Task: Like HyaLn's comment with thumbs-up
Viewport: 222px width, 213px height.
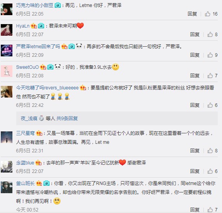Action: (212, 34)
